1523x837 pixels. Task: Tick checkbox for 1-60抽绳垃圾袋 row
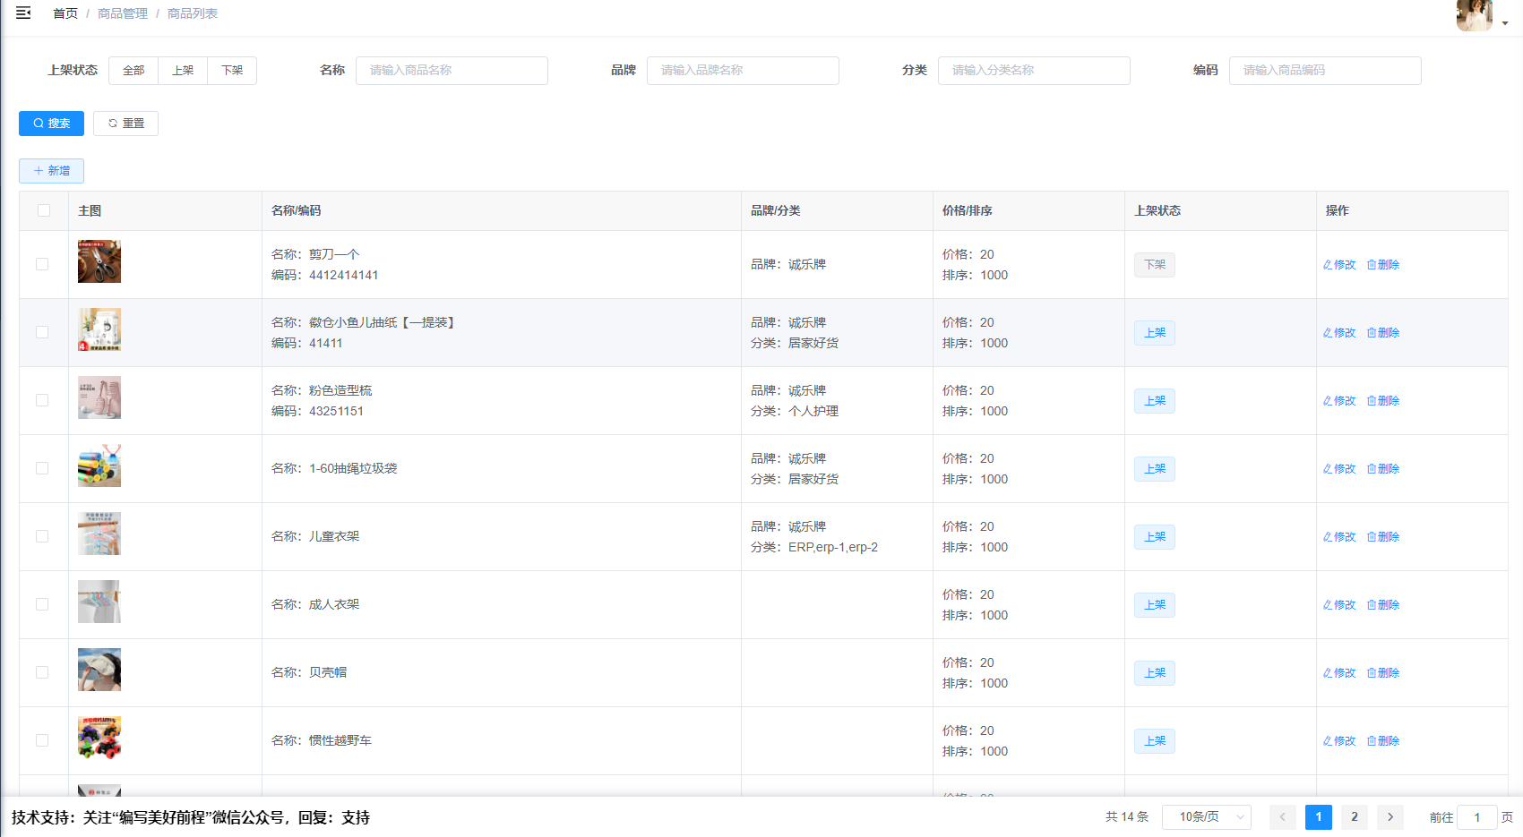click(x=42, y=469)
